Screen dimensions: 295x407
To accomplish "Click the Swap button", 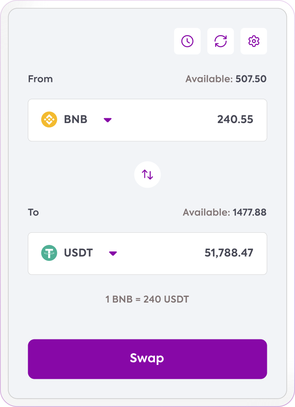I will pyautogui.click(x=147, y=359).
